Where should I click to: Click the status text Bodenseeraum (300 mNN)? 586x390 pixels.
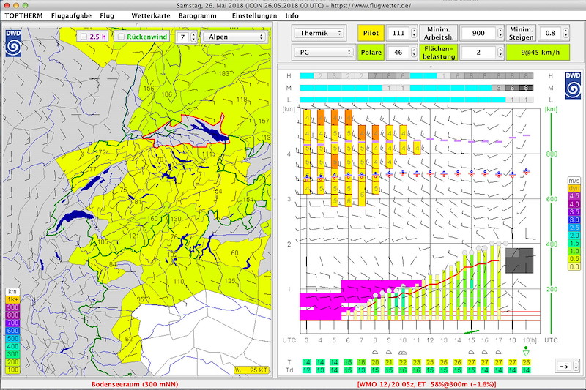[135, 384]
